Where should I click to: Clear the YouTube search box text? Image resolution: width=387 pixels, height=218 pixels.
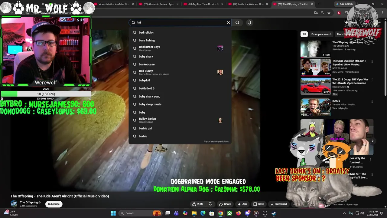(228, 22)
